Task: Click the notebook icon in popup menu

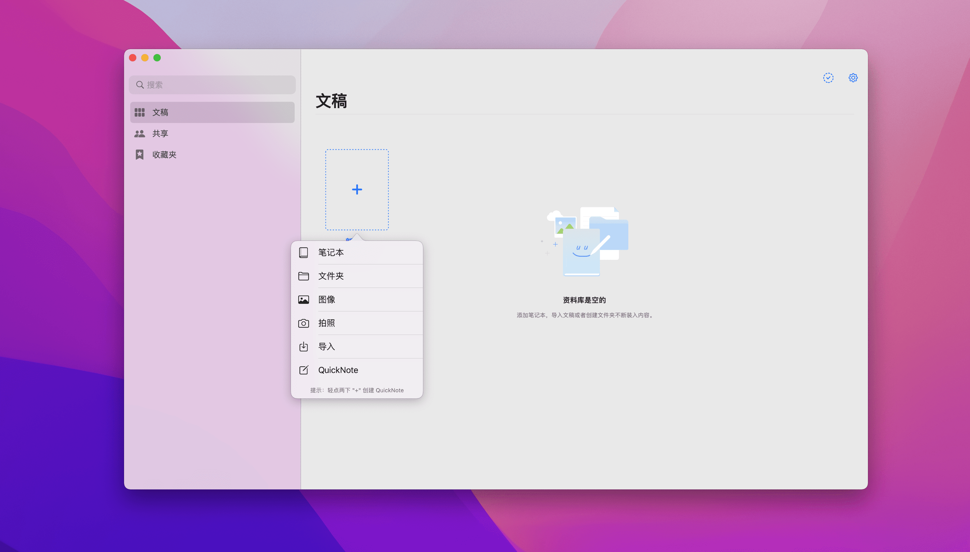Action: 303,252
